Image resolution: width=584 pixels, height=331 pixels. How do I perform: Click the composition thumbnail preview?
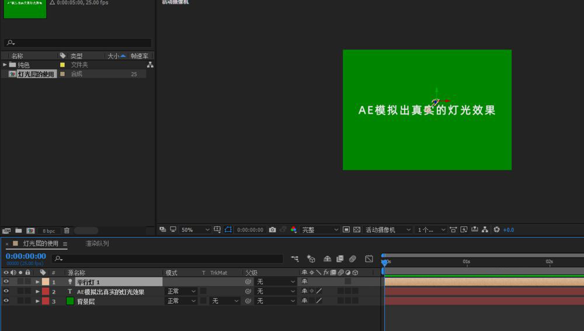coord(25,9)
